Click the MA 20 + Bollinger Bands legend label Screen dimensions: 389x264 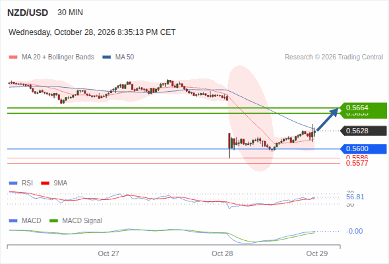(58, 57)
